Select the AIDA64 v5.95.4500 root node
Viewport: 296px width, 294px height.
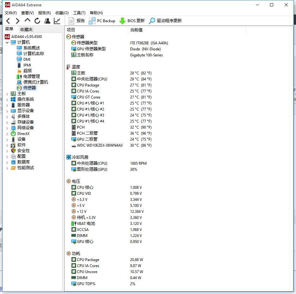tap(23, 37)
